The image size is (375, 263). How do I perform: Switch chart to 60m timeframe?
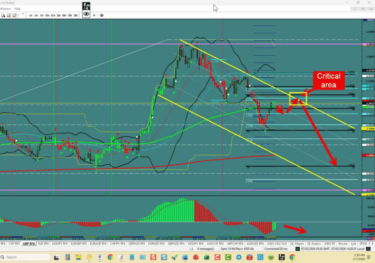[x=64, y=15]
